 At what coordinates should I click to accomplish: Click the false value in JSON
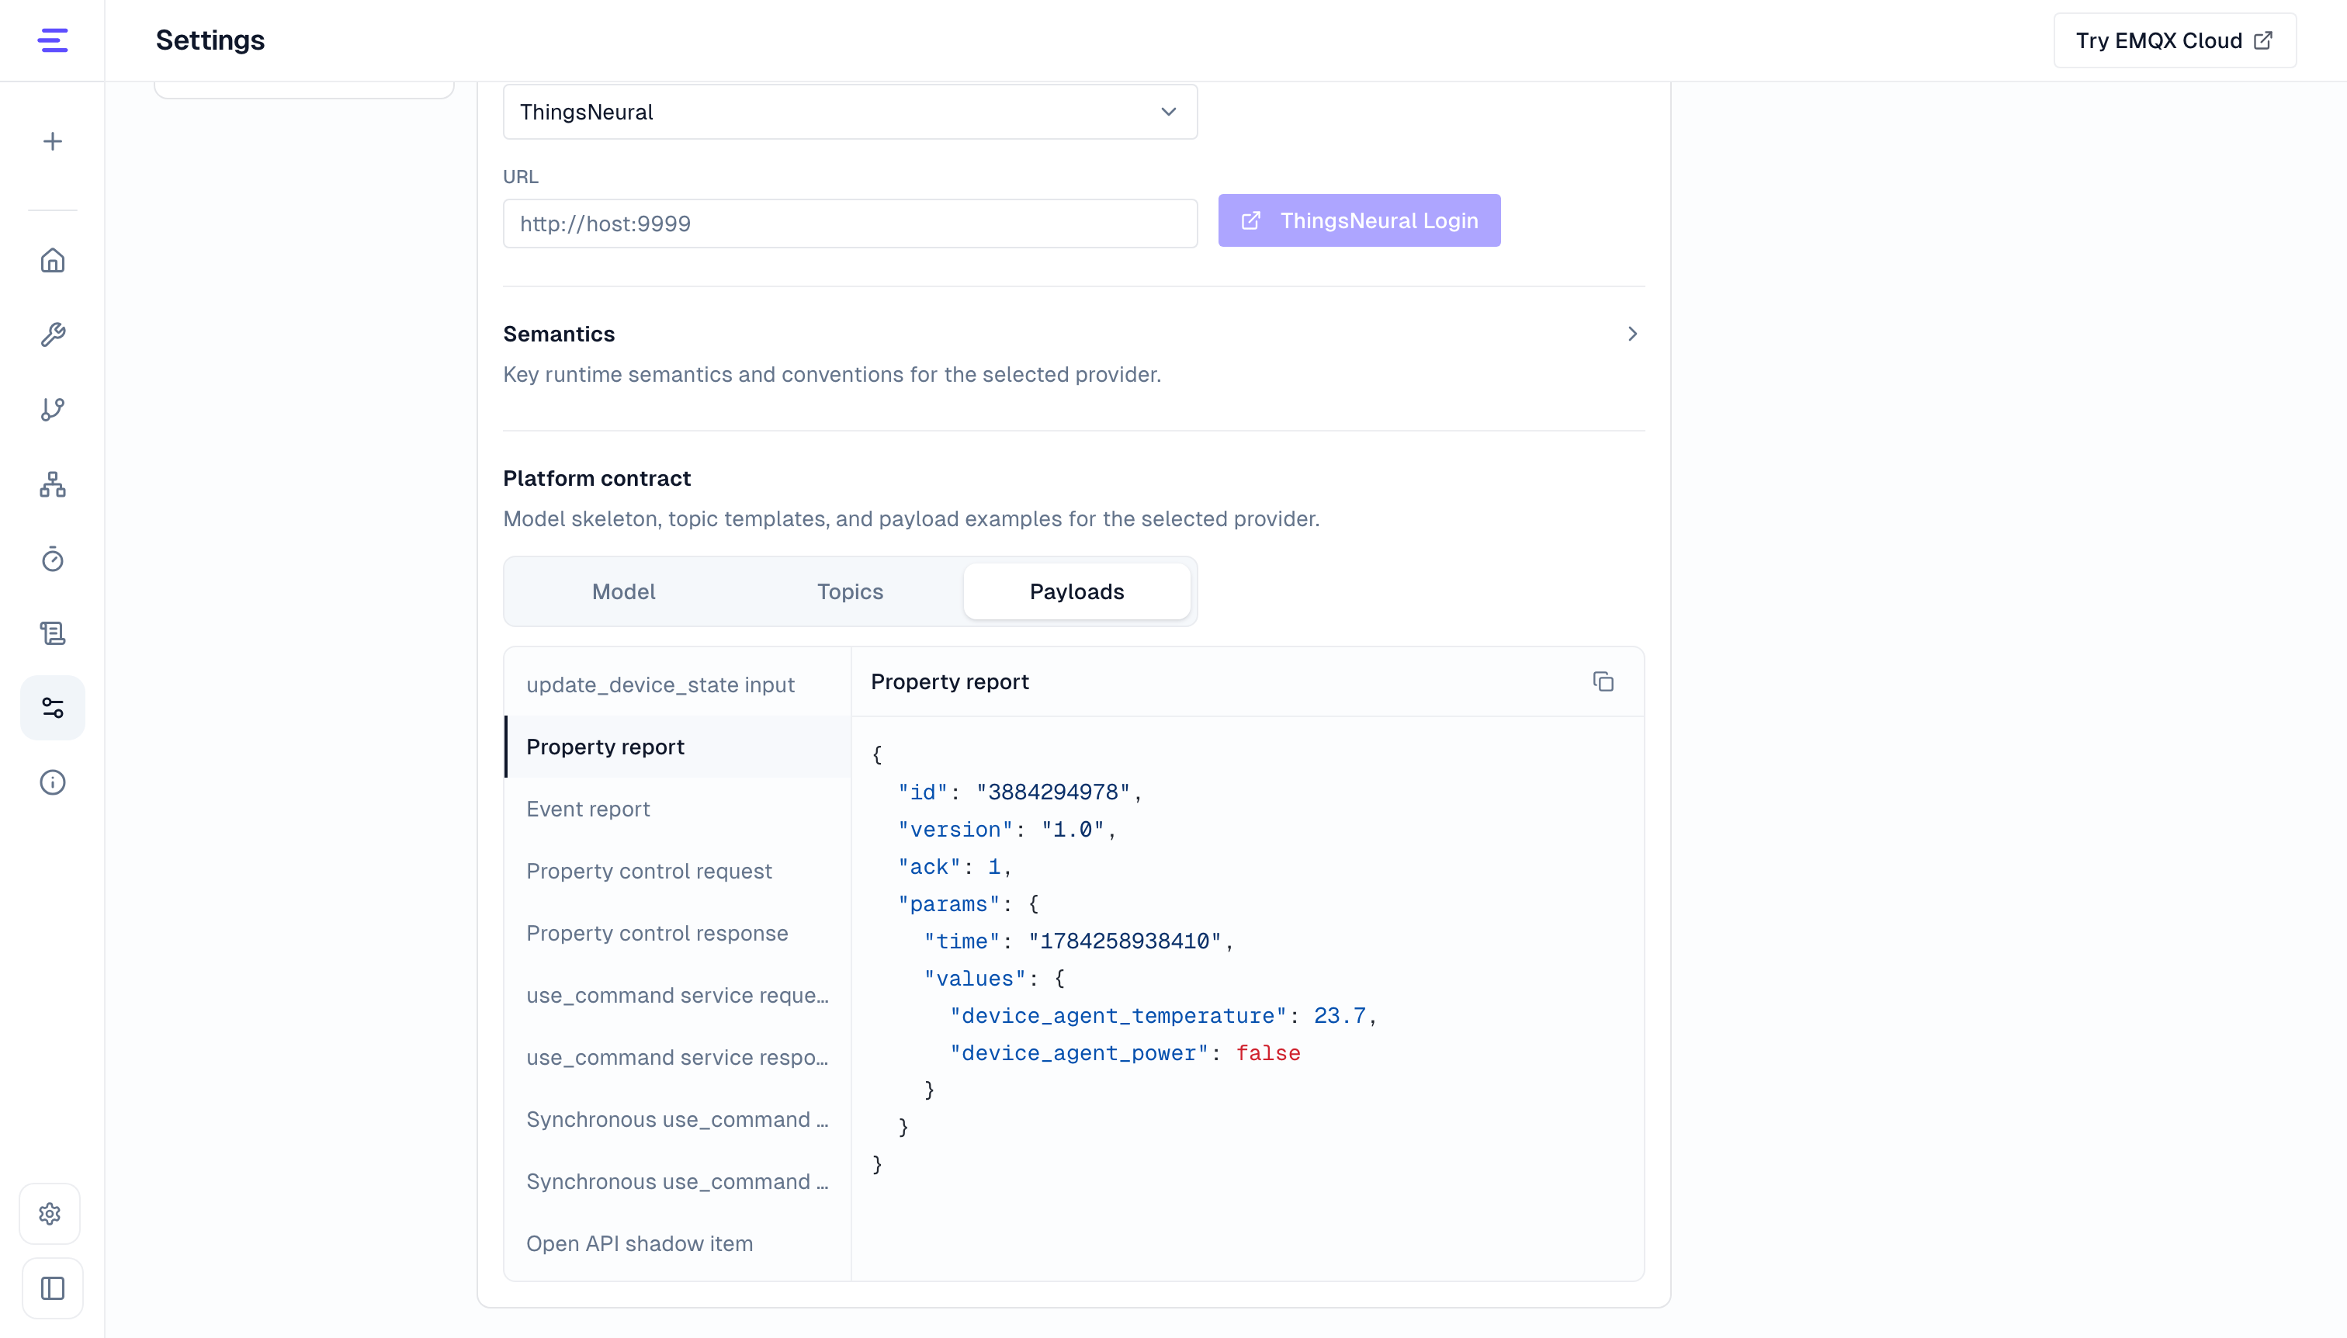[1267, 1053]
